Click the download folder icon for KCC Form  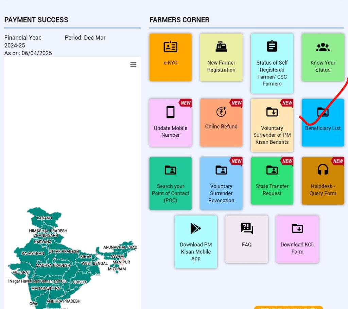297,228
